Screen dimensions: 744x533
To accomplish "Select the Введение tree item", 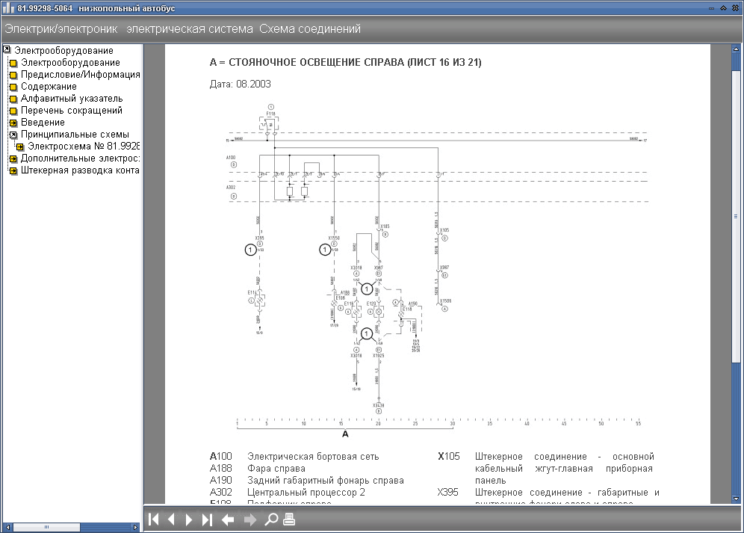I will tap(43, 122).
